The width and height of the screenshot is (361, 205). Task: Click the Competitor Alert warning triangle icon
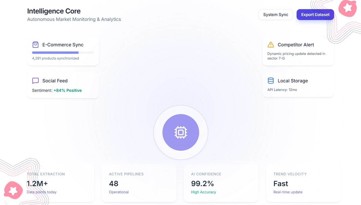pos(271,45)
